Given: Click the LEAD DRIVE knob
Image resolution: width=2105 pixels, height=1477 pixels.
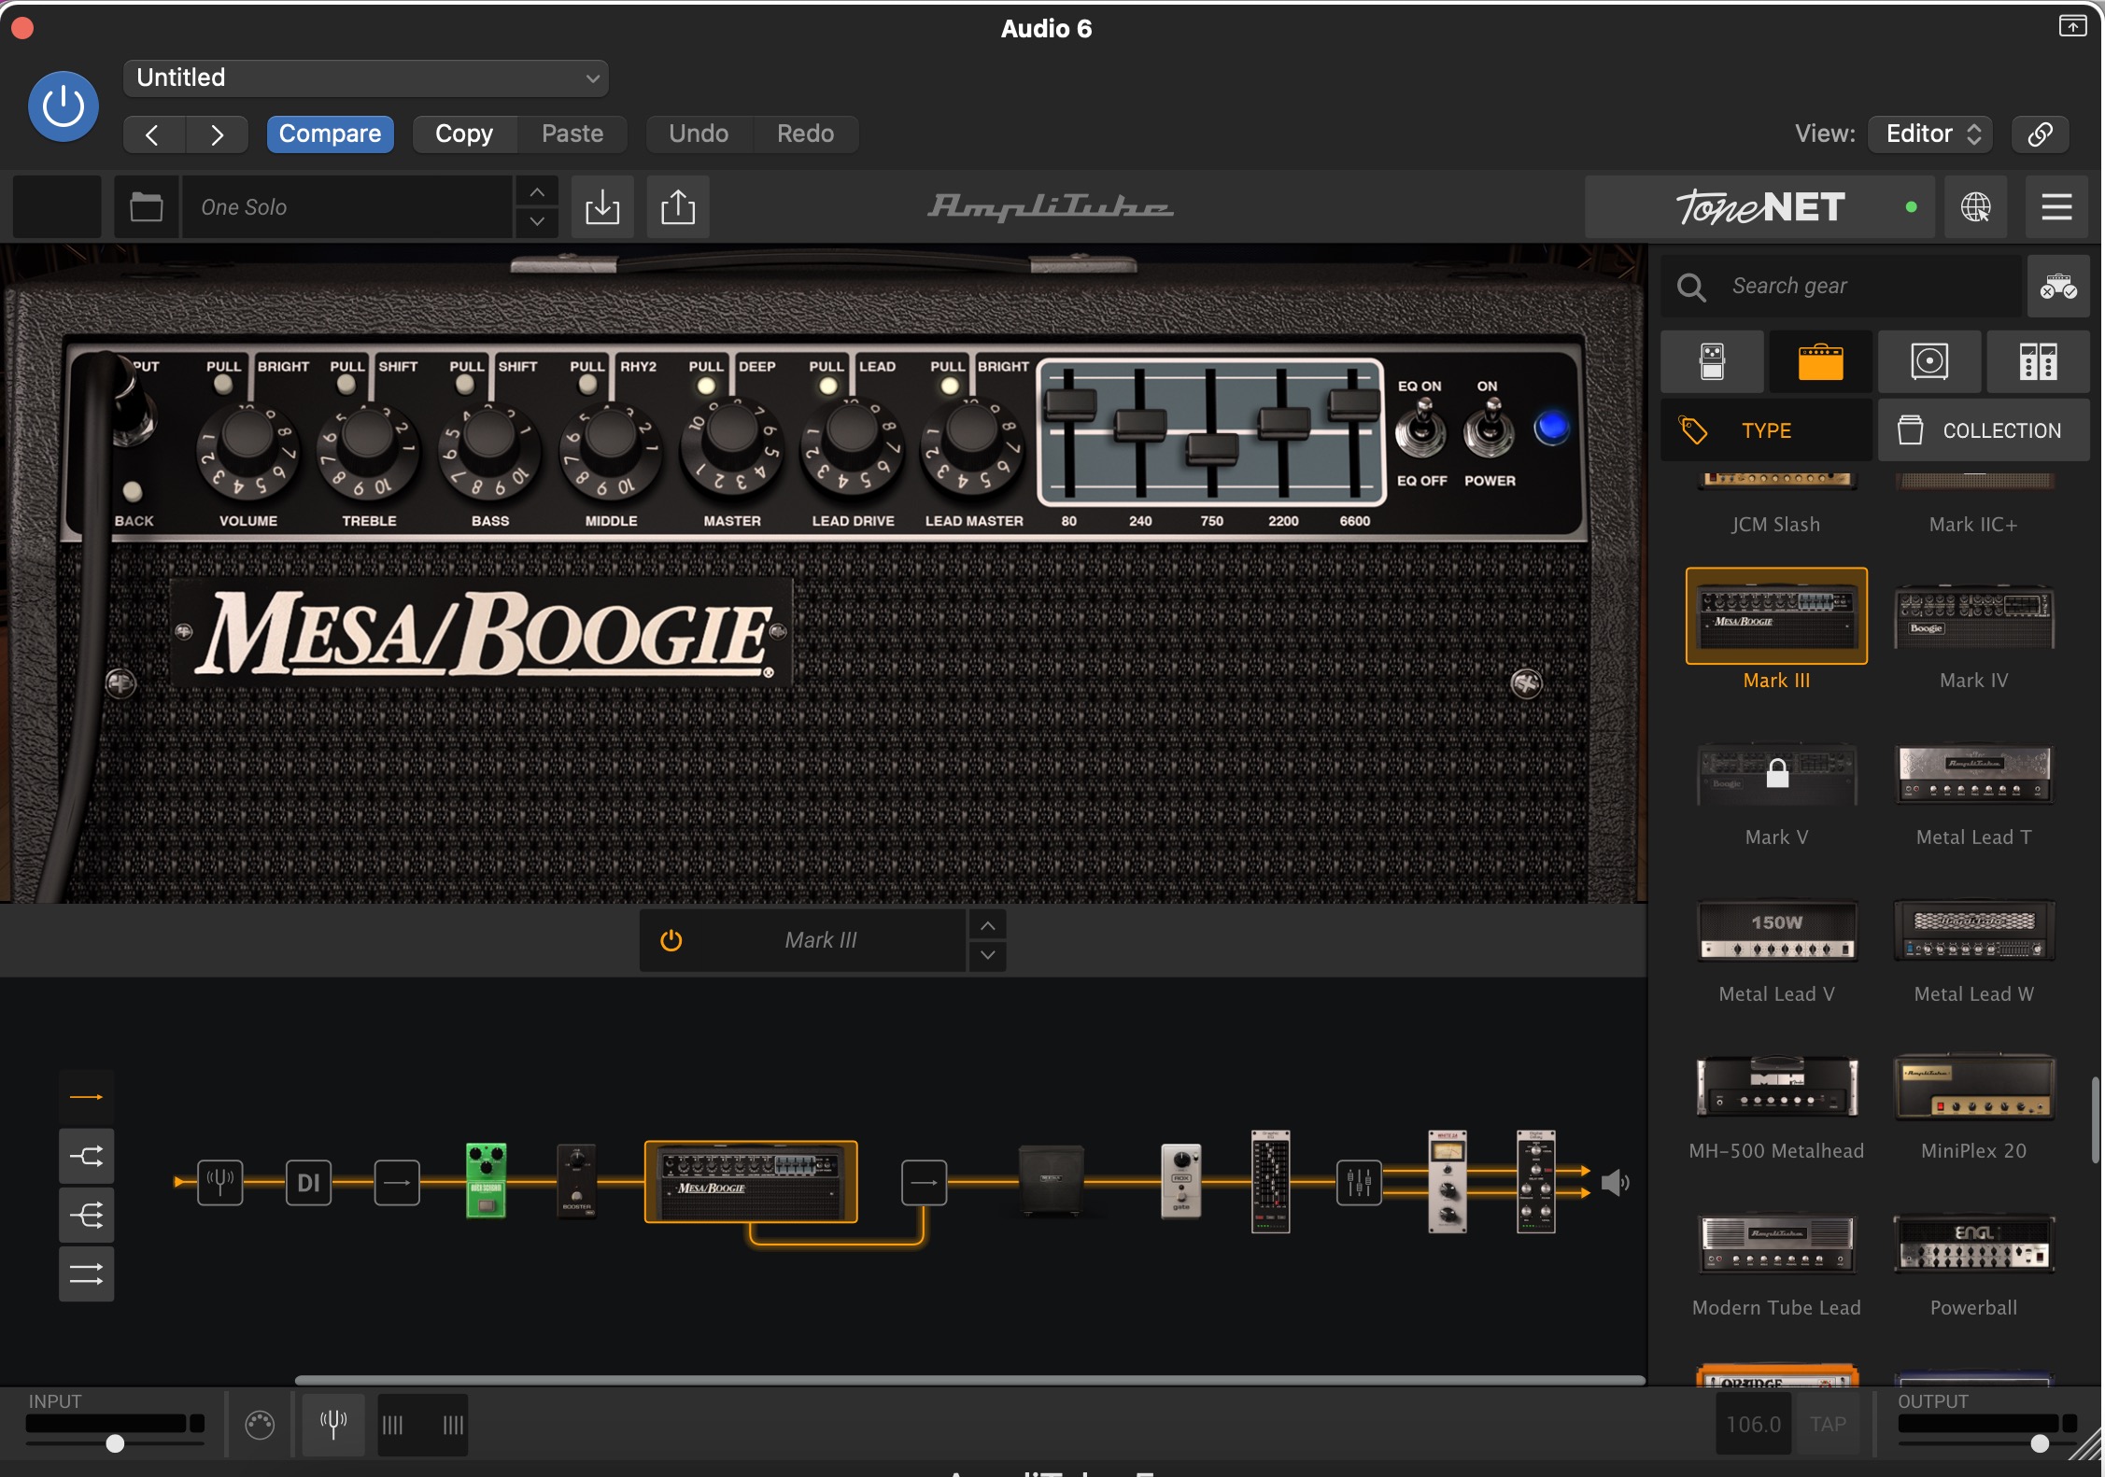Looking at the screenshot, I should (852, 446).
